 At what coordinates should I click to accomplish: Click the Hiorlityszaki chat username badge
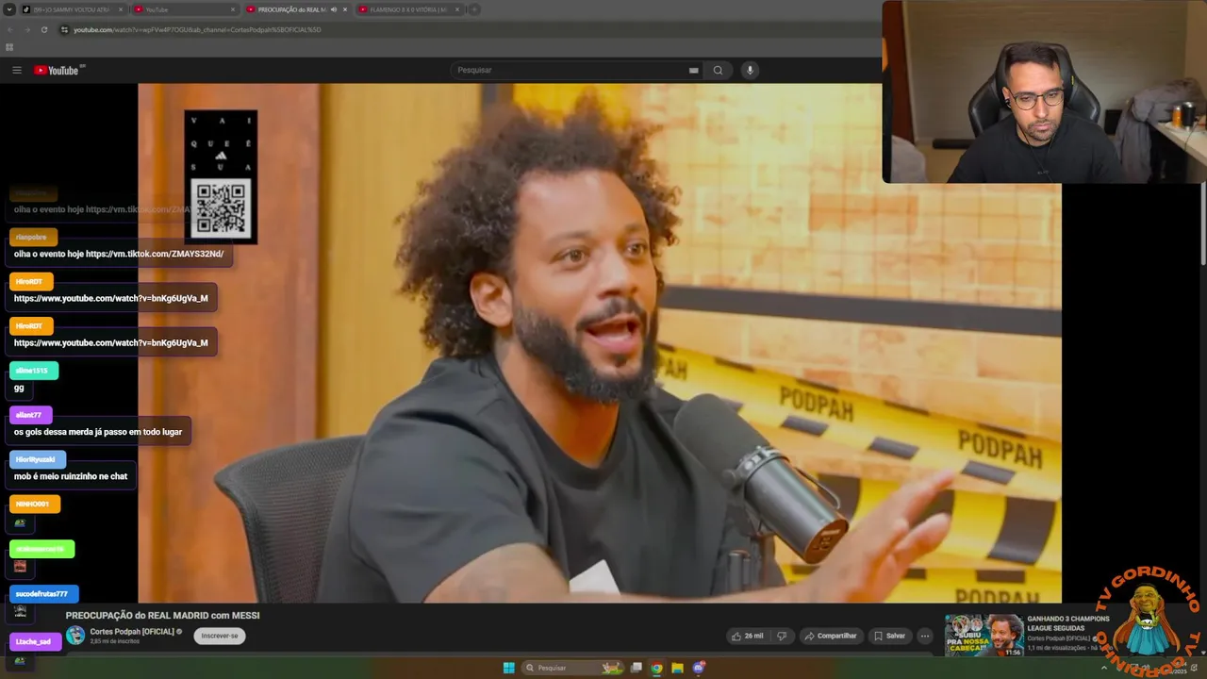(x=38, y=459)
